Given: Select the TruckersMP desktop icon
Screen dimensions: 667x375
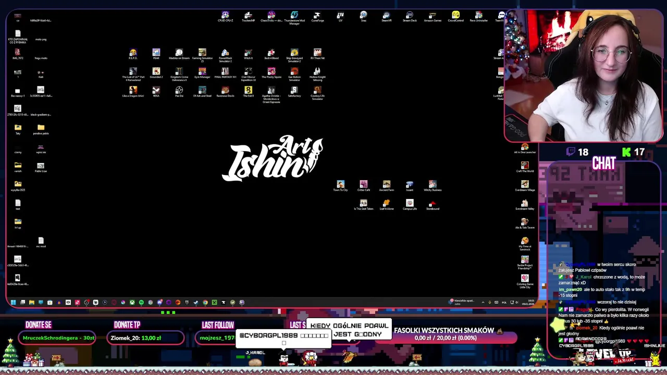Looking at the screenshot, I should point(248,17).
